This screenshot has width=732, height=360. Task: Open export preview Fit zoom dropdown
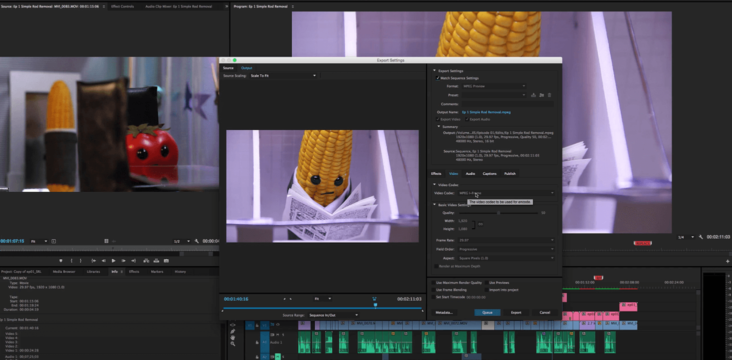click(x=322, y=299)
